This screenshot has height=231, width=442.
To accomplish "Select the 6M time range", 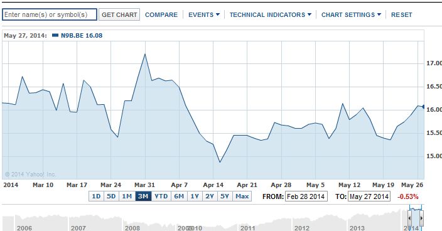I will point(179,196).
